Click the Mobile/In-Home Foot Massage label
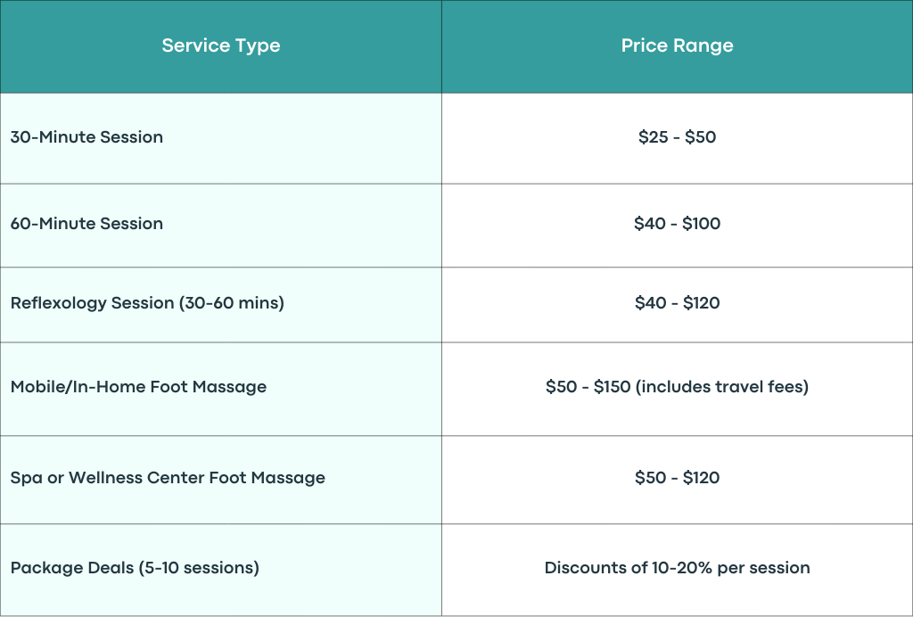Image resolution: width=913 pixels, height=617 pixels. coord(138,387)
